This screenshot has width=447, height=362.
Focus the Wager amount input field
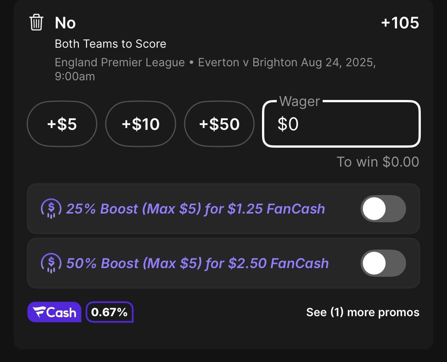tap(341, 124)
